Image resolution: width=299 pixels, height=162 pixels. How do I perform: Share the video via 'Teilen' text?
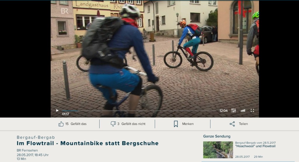(243, 124)
